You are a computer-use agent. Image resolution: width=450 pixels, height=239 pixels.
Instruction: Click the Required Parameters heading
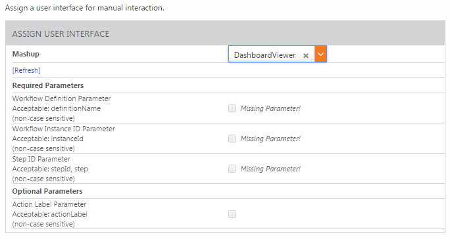(x=48, y=85)
